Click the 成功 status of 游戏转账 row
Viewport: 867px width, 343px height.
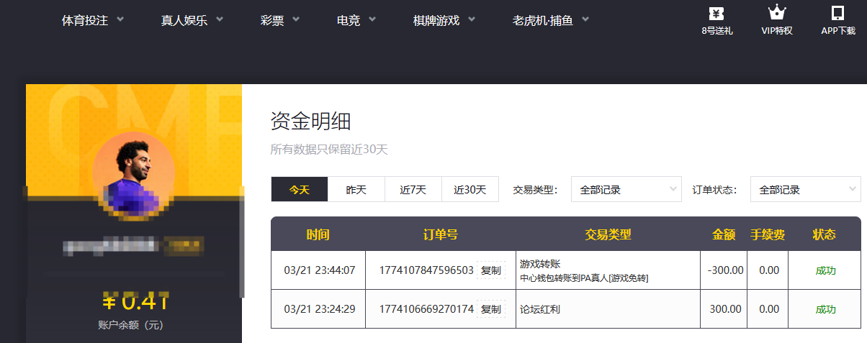click(825, 270)
